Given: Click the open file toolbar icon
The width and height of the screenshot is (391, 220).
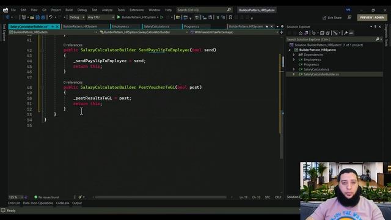Looking at the screenshot, I should (32, 18).
